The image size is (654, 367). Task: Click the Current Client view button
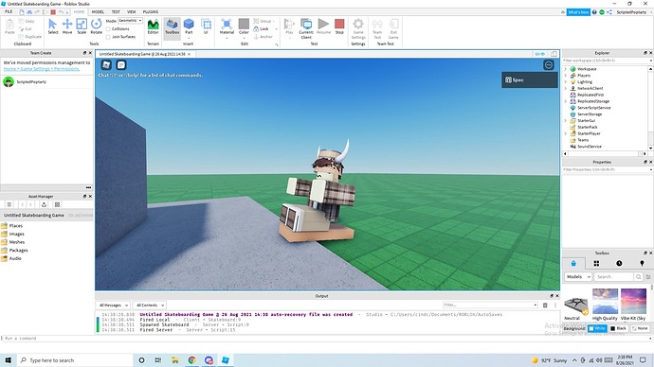coord(306,28)
